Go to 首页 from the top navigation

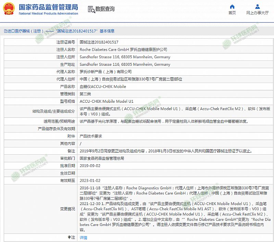tap(232, 13)
